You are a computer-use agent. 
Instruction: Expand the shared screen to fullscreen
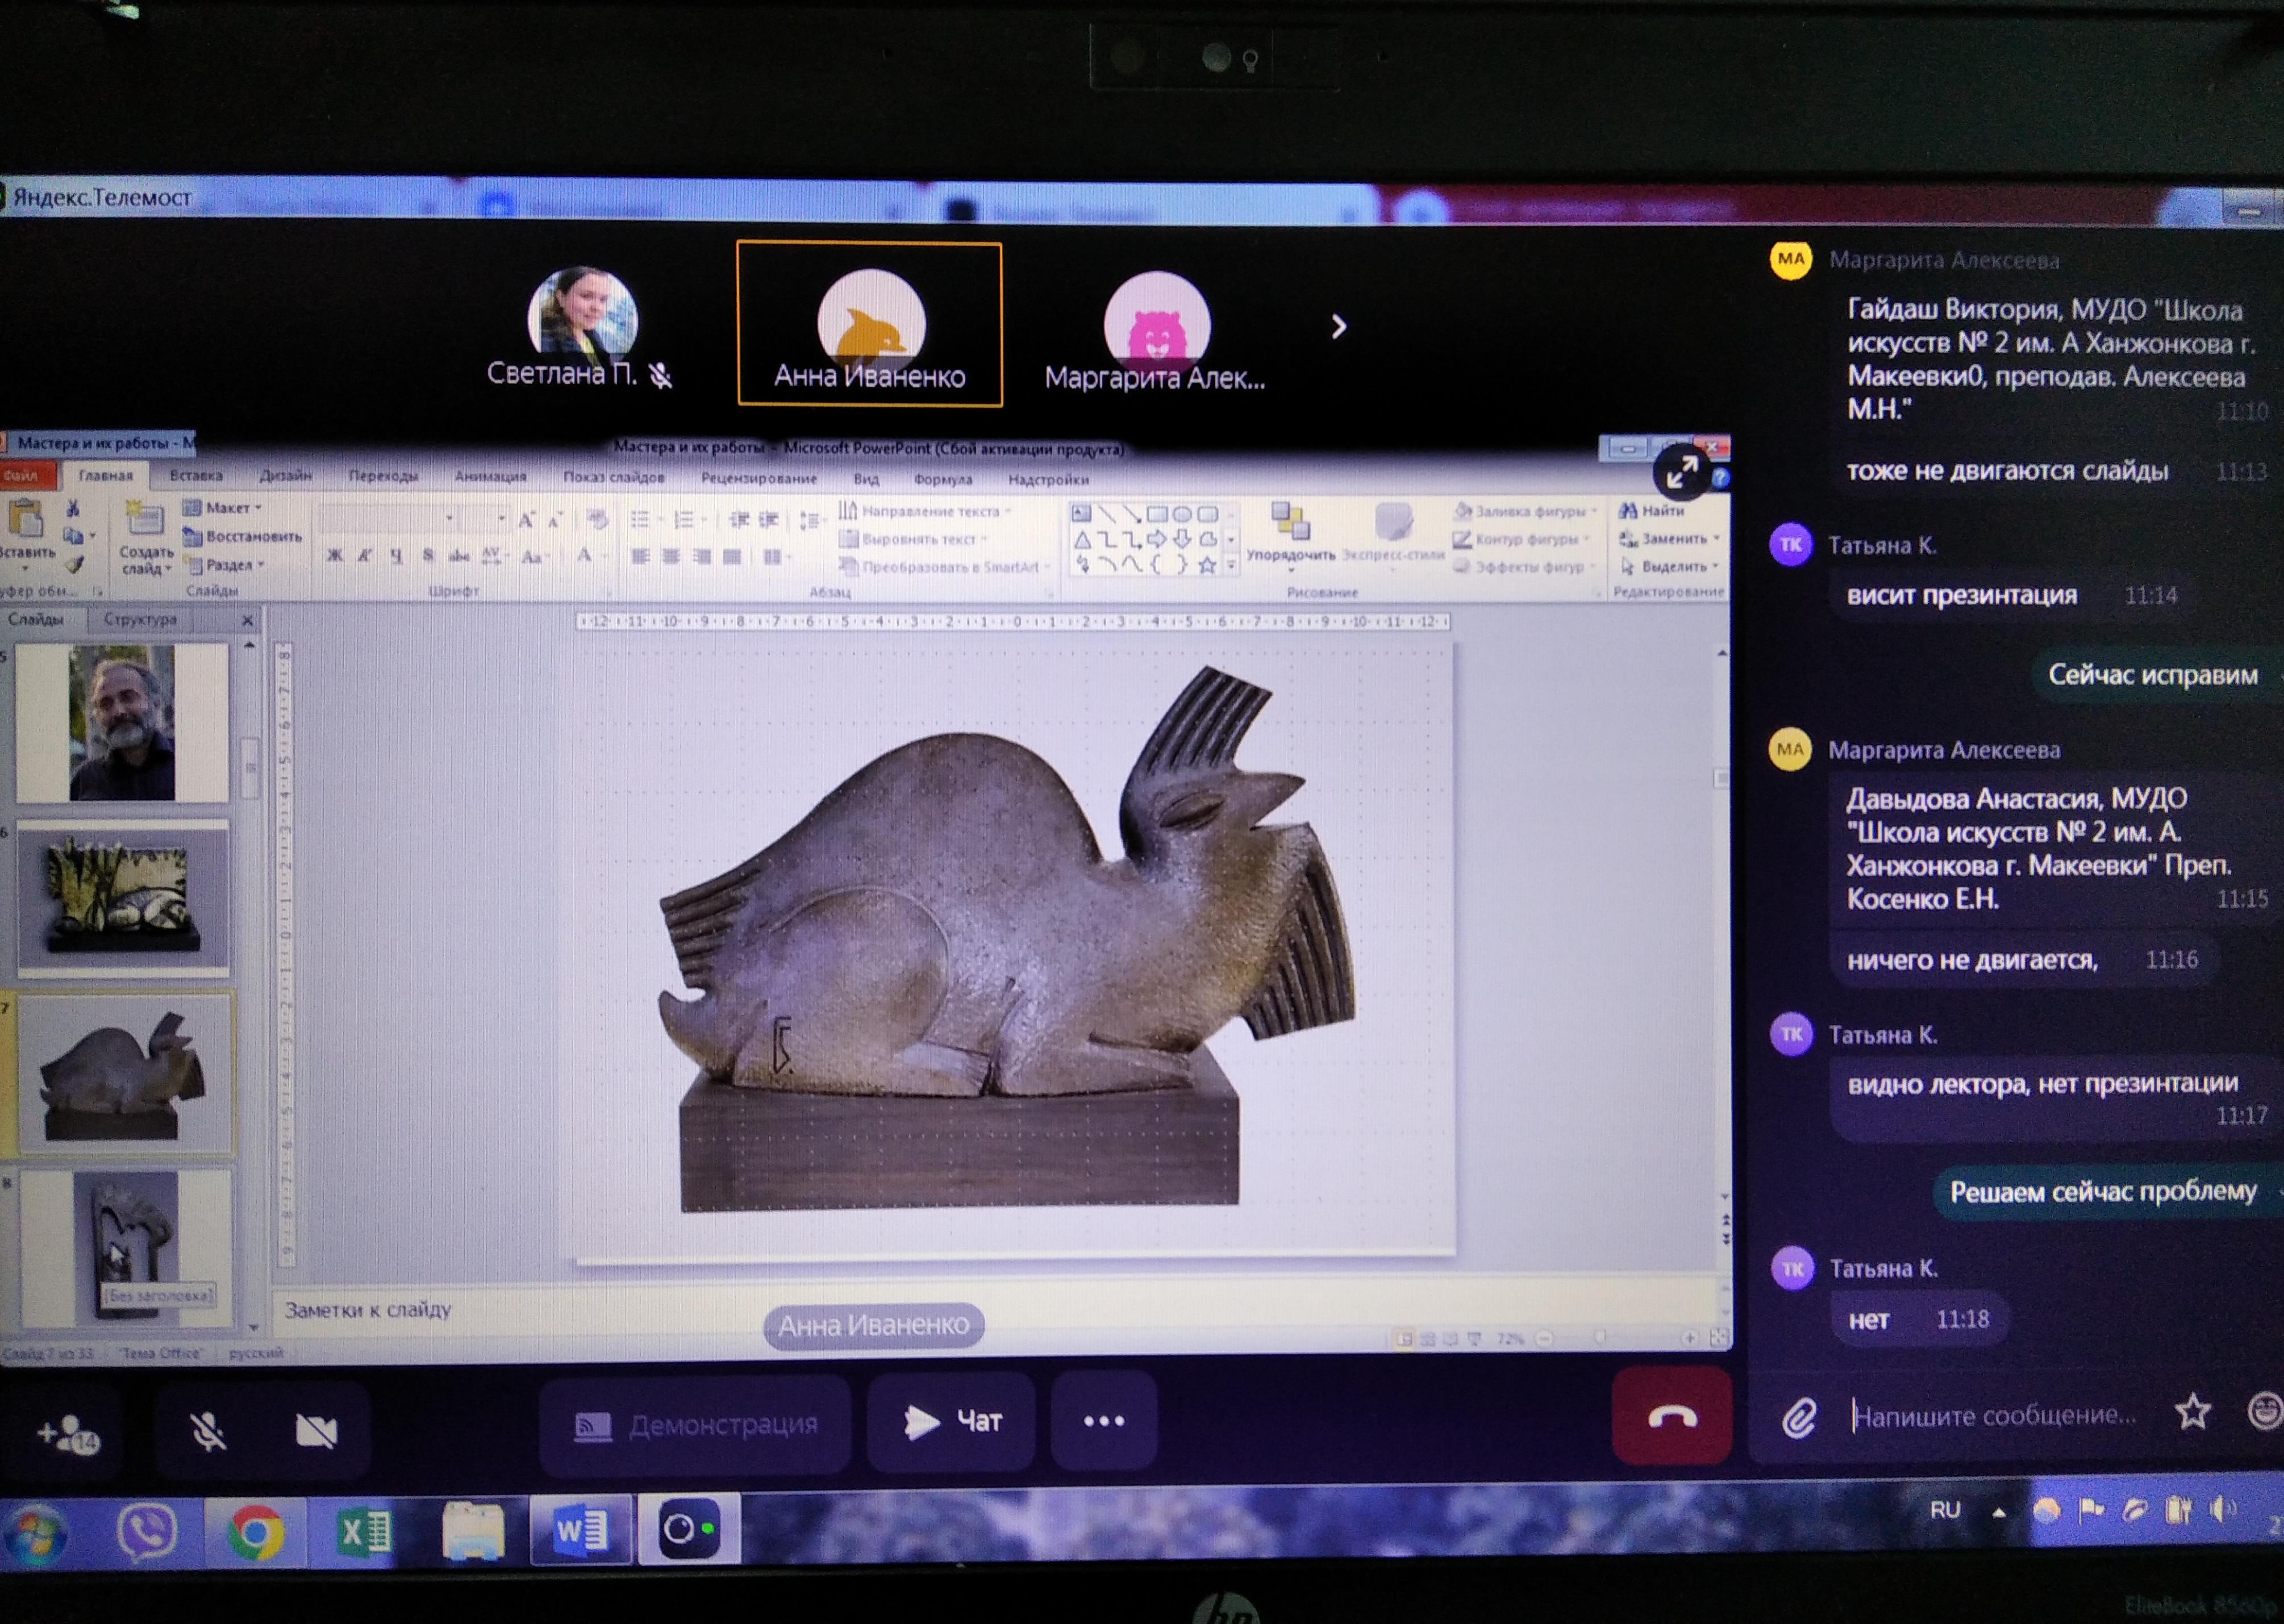[x=1681, y=473]
